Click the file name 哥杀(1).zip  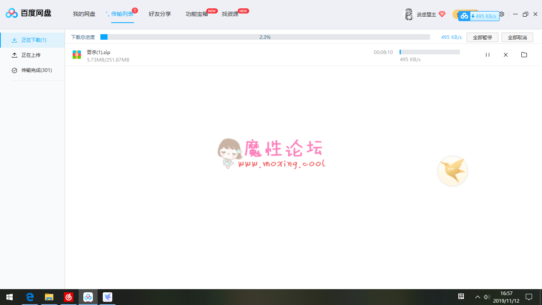(x=98, y=52)
